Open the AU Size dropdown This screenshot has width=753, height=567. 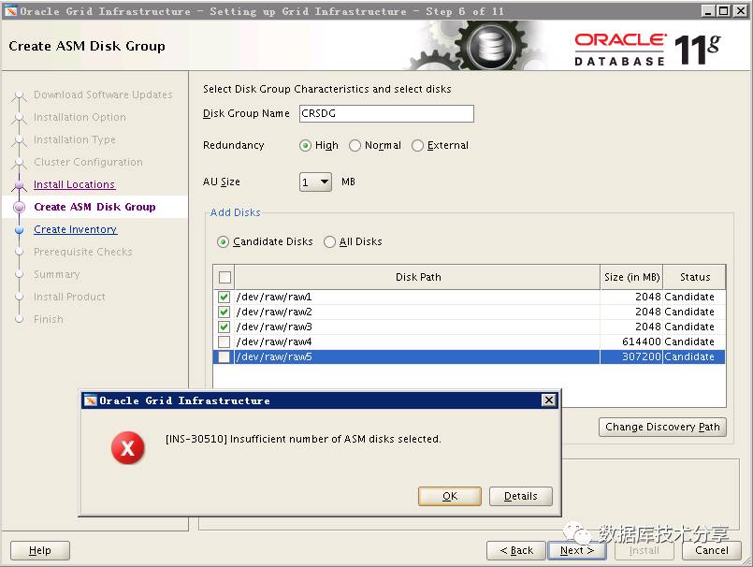[315, 182]
